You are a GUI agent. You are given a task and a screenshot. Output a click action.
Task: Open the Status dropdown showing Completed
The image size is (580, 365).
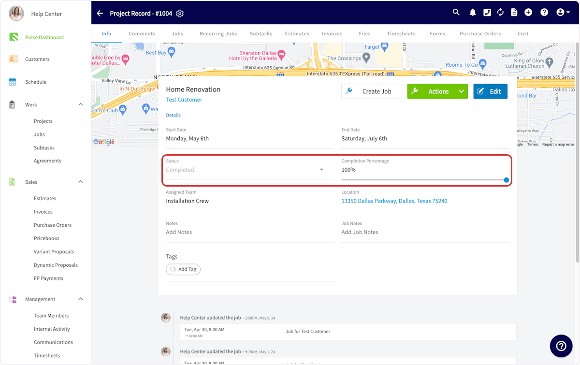pyautogui.click(x=250, y=170)
